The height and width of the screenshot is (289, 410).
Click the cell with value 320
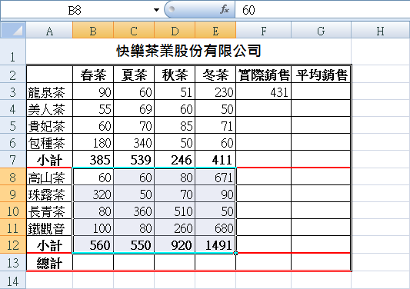pyautogui.click(x=93, y=194)
